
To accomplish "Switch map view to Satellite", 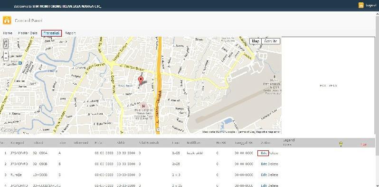I will point(271,41).
